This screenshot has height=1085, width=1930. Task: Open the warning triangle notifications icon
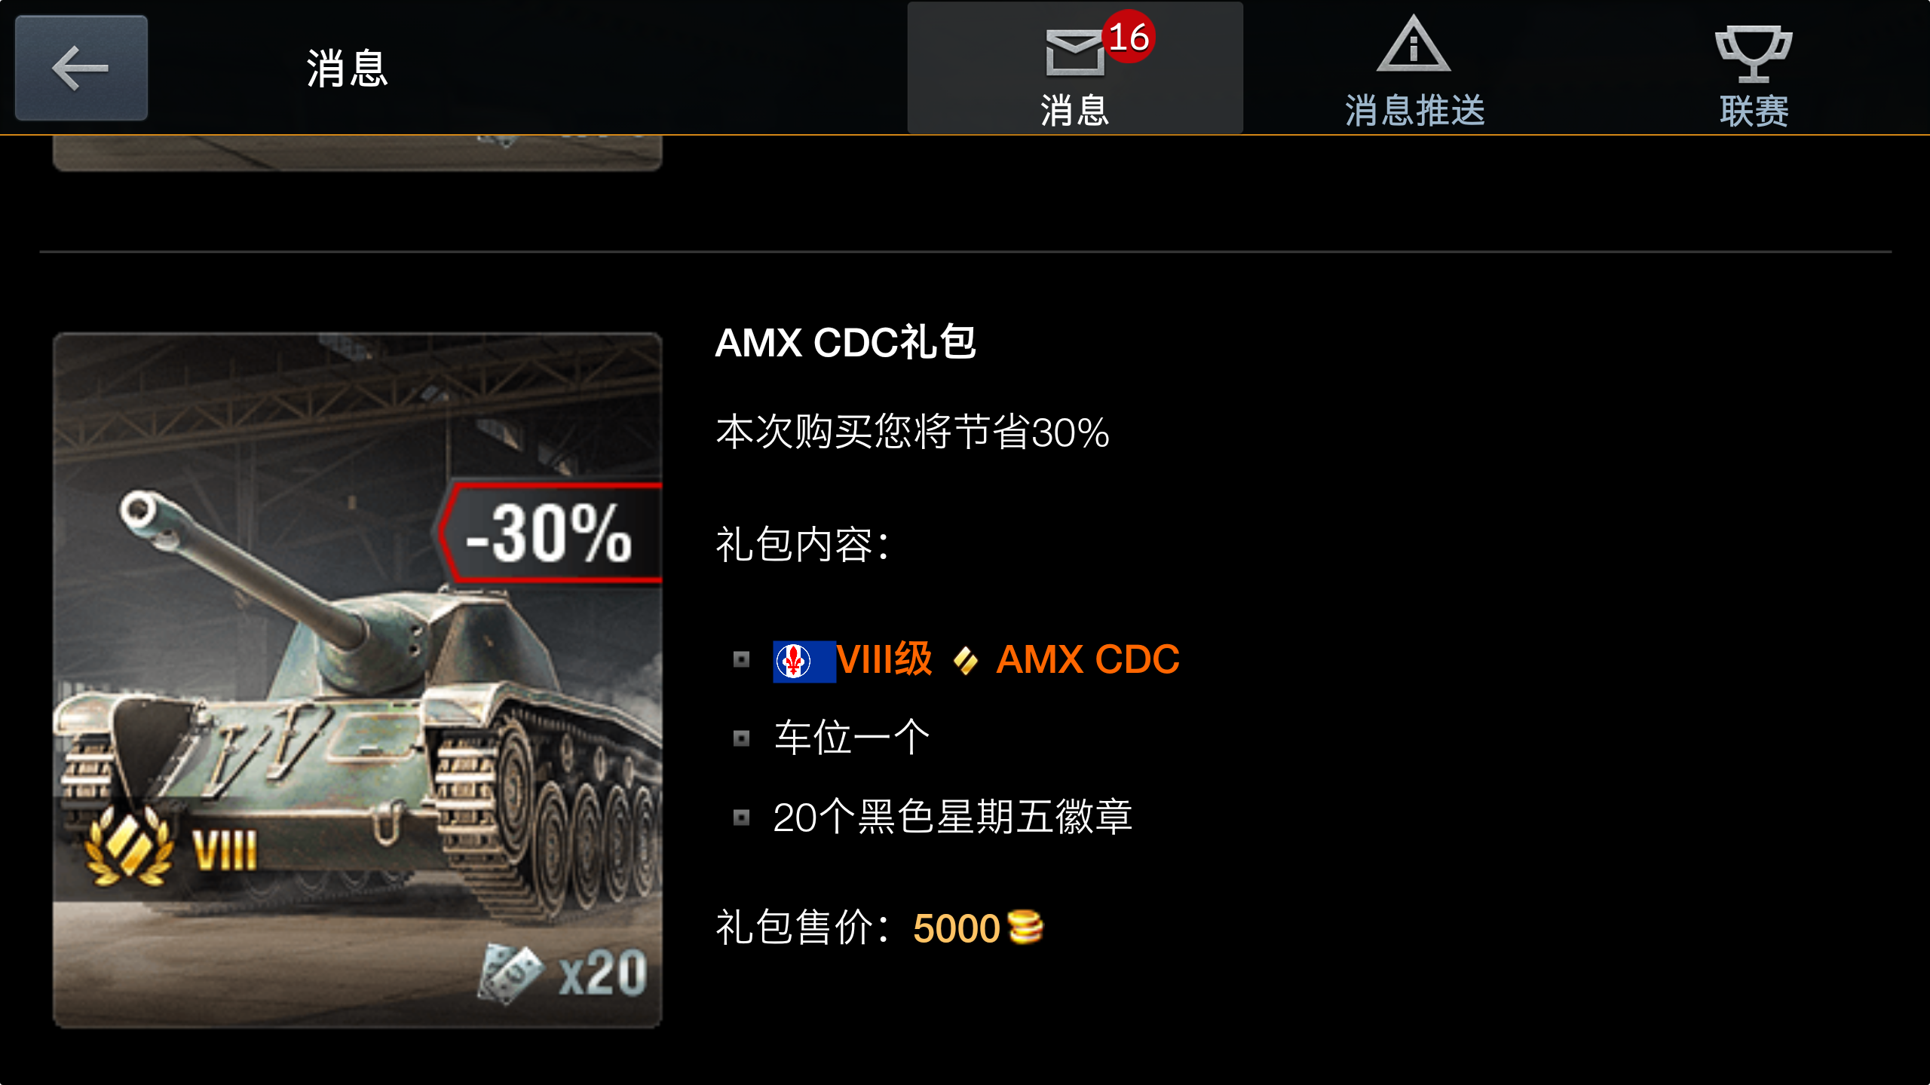point(1414,44)
